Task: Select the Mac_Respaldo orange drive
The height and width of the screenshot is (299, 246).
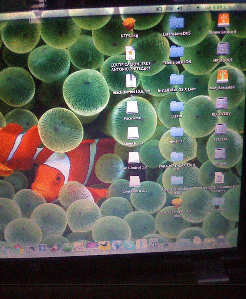Action: 222,76
